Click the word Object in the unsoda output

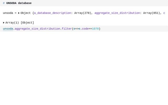point(26,13)
